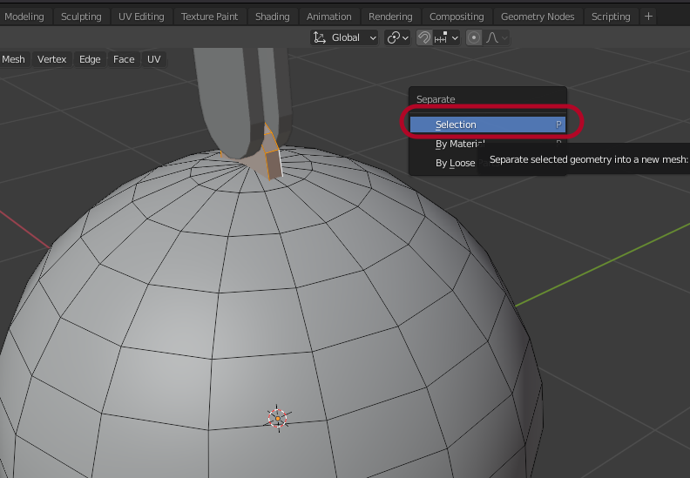Open the Face menu
This screenshot has width=690, height=478.
point(124,59)
